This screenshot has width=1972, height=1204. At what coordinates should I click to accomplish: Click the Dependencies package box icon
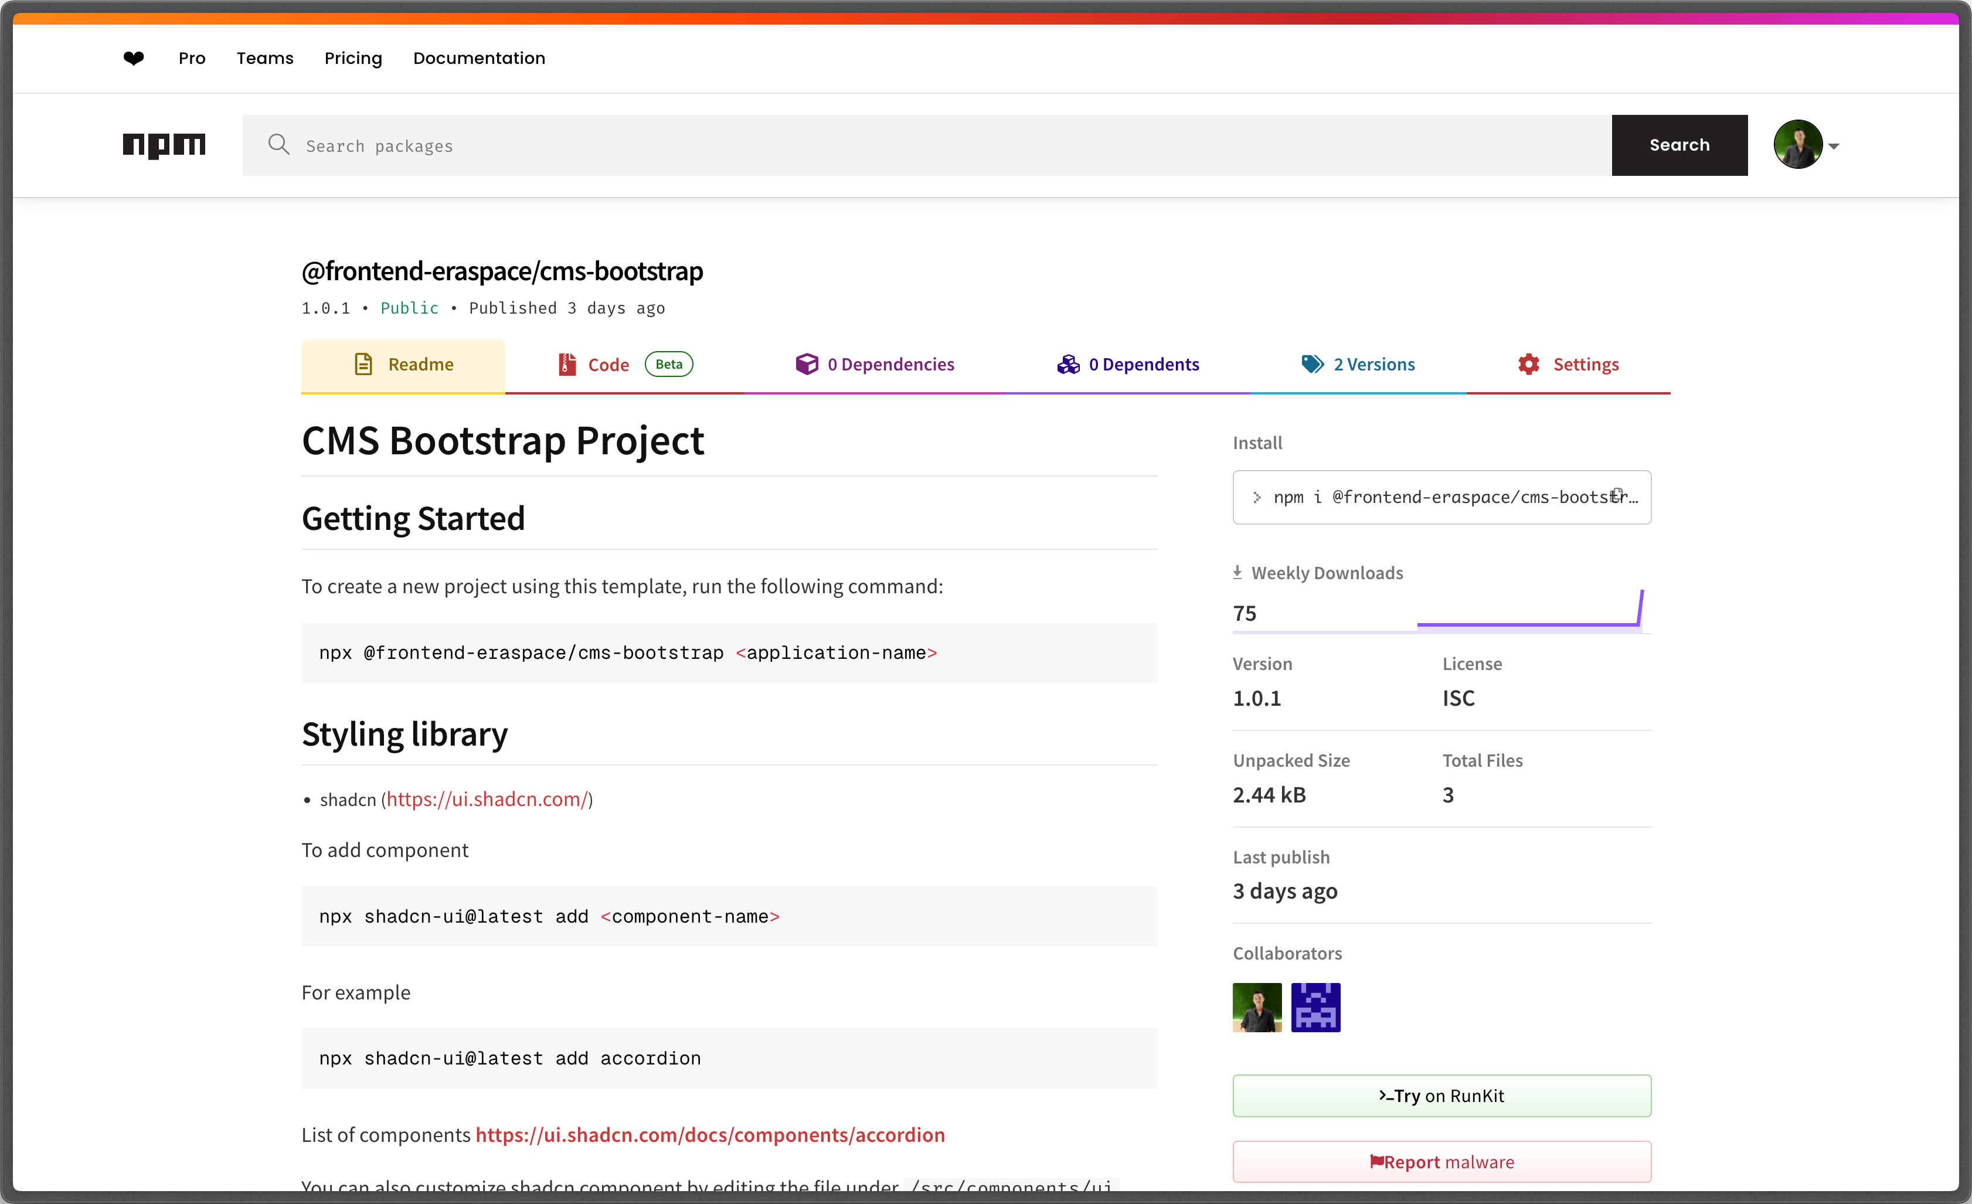coord(808,363)
